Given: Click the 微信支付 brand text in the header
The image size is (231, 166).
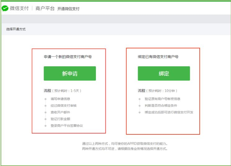Looking at the screenshot, I should click(19, 8).
